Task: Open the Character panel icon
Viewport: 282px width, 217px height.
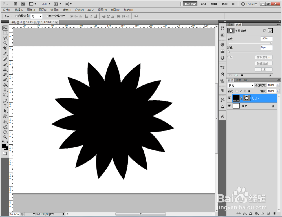Action: point(222,116)
